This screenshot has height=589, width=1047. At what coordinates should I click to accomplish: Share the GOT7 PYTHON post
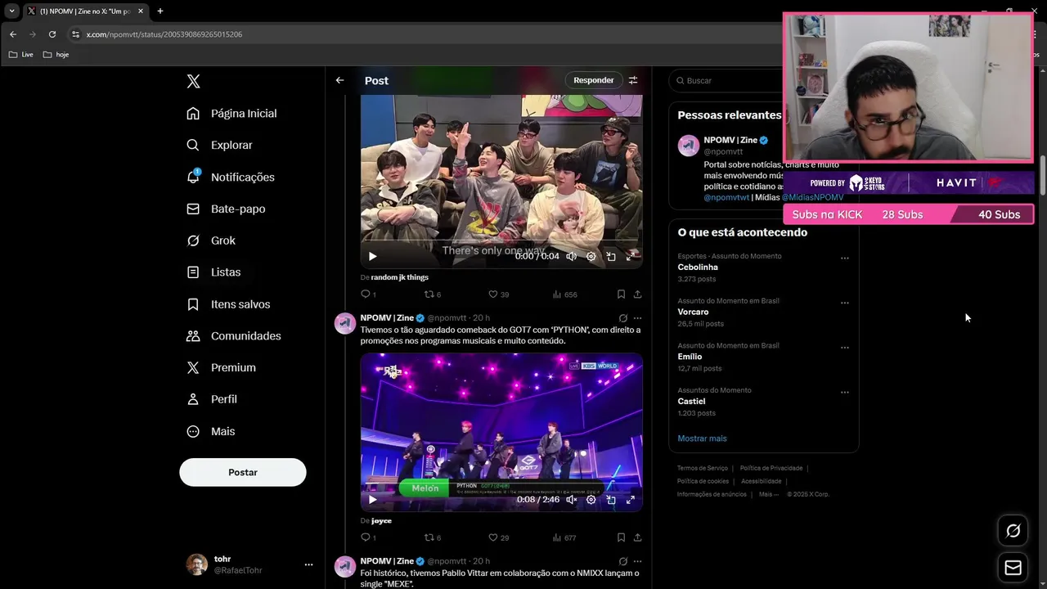637,537
